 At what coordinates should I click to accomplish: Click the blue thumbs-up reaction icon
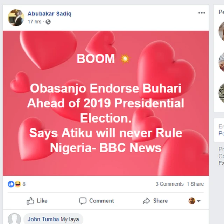[11, 184]
